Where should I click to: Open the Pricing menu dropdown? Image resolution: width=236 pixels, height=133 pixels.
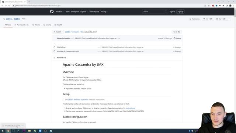104,11
